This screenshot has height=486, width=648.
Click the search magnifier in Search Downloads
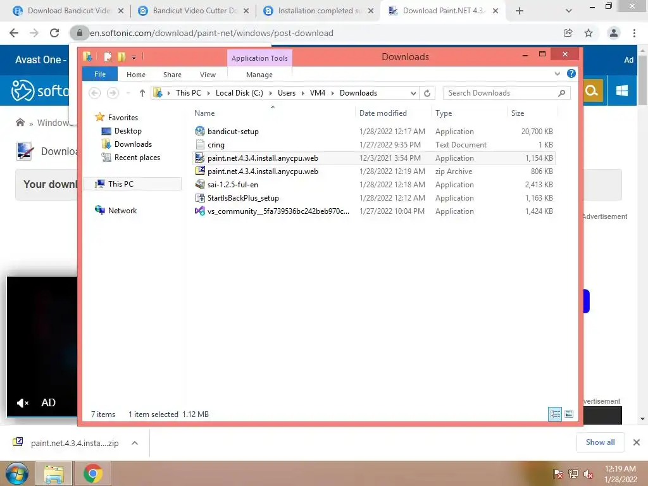[x=561, y=93]
